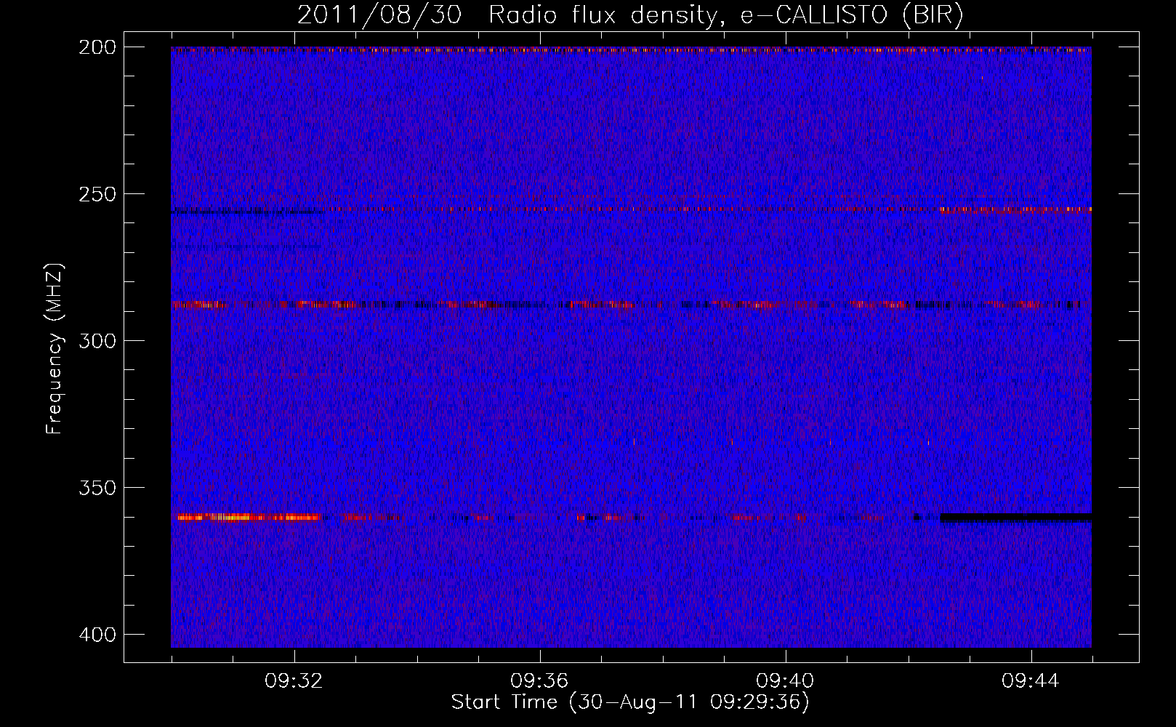Viewport: 1176px width, 727px height.
Task: Click the "Frequency (MHZ)" axis label
Action: click(x=55, y=348)
